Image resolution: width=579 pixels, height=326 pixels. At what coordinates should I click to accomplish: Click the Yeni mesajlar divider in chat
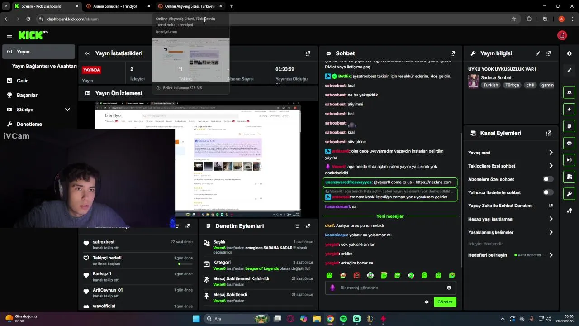(390, 216)
